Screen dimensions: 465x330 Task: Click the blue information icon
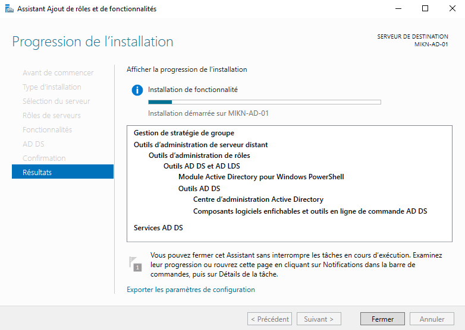coord(137,90)
